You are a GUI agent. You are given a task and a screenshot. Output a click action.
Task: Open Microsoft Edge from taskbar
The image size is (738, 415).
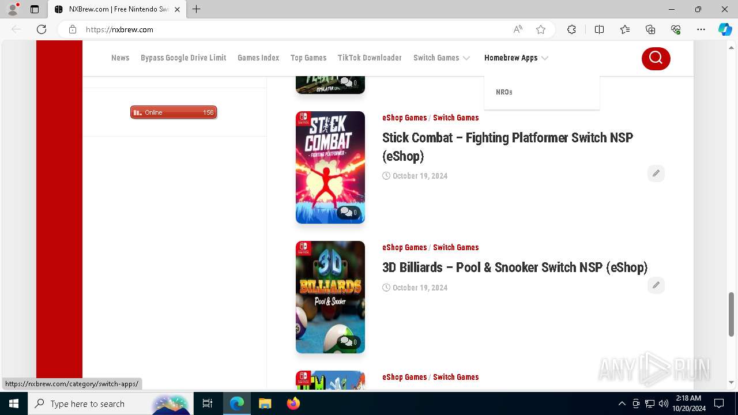(237, 403)
